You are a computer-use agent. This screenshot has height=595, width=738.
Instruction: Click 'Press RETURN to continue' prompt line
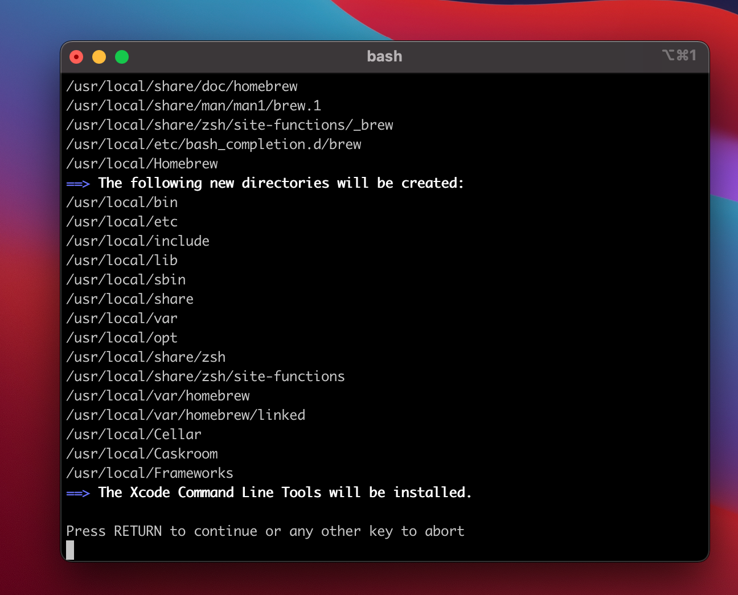click(x=265, y=531)
